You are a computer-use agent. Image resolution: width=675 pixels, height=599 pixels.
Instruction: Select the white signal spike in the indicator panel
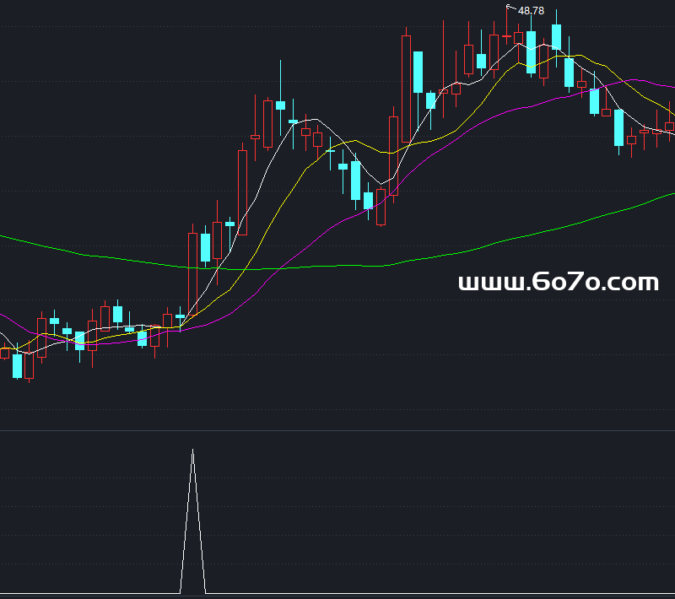193,521
